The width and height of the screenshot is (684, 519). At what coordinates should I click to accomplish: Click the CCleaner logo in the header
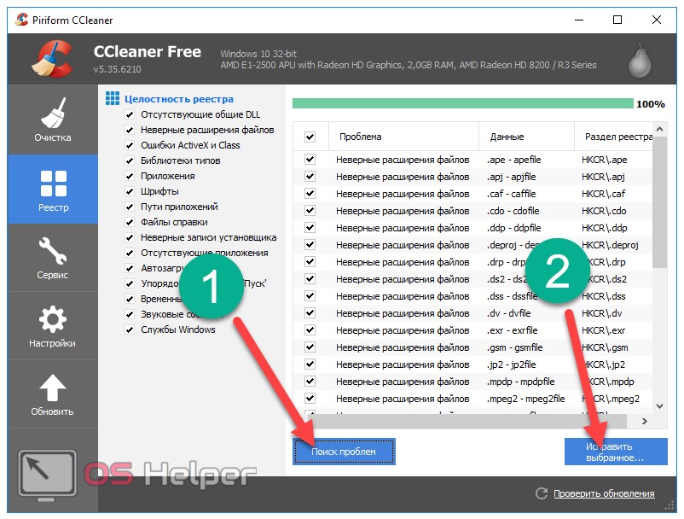point(53,59)
